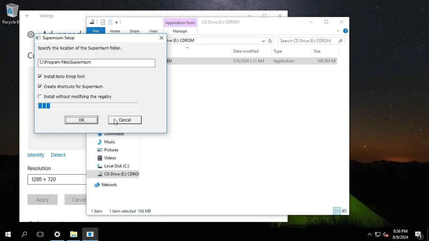Open the clock showing 8:56 PM

401,234
